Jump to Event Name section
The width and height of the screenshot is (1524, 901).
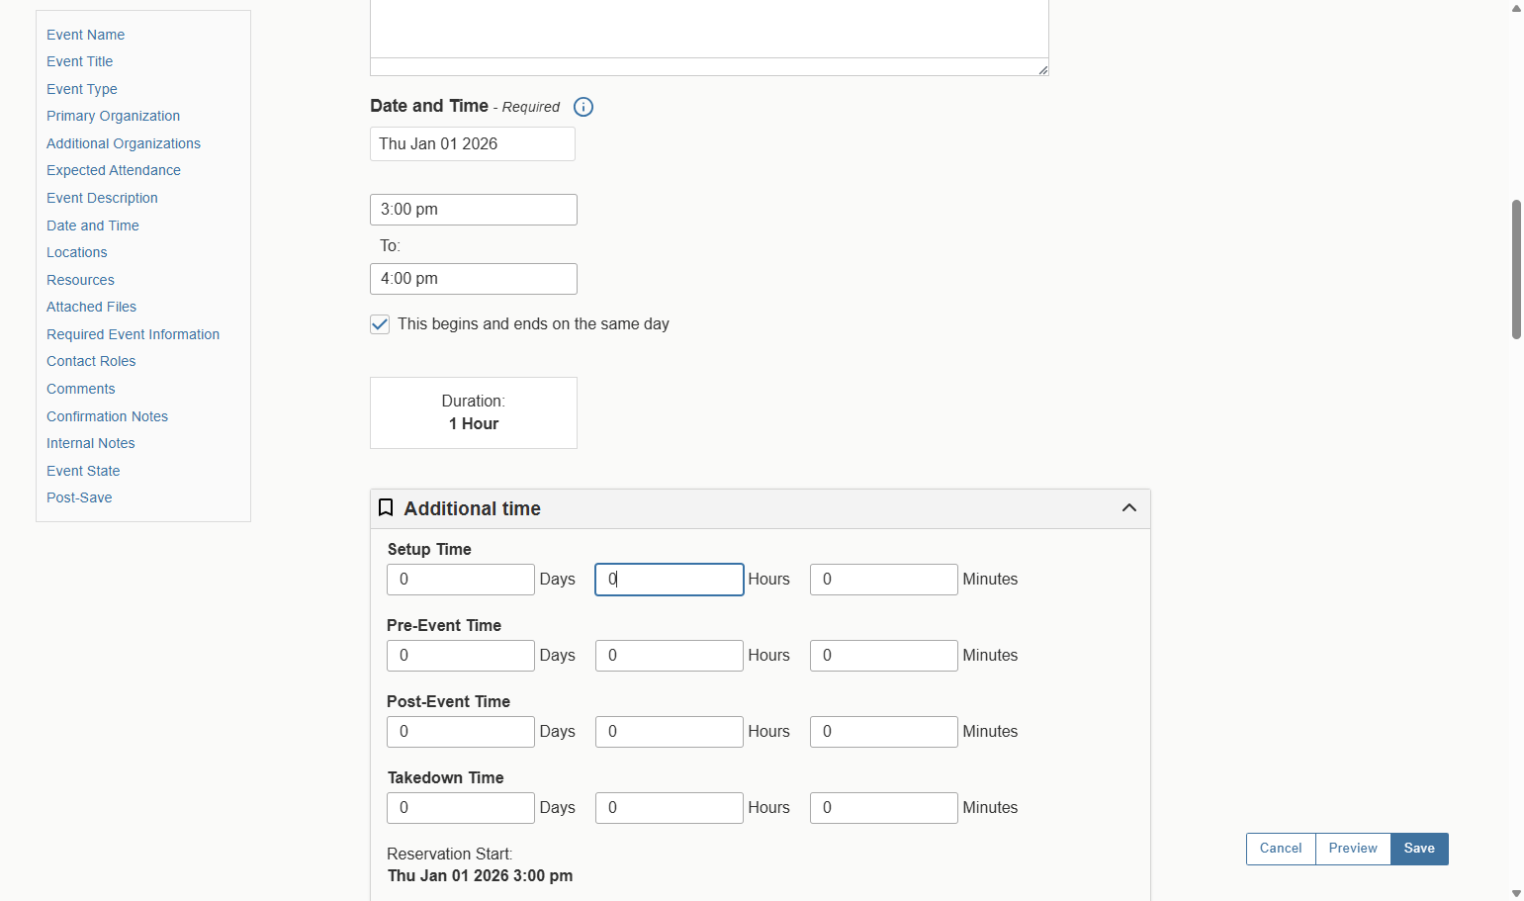click(85, 35)
